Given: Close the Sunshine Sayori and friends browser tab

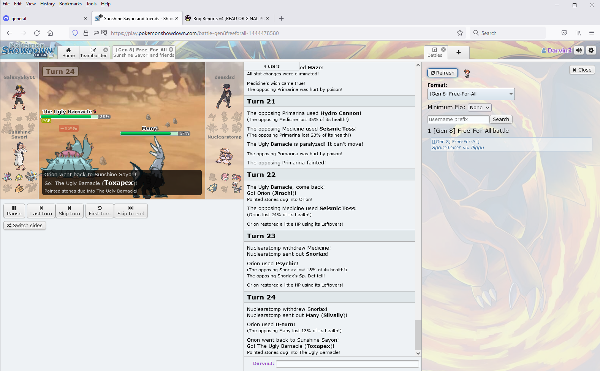Looking at the screenshot, I should [177, 18].
